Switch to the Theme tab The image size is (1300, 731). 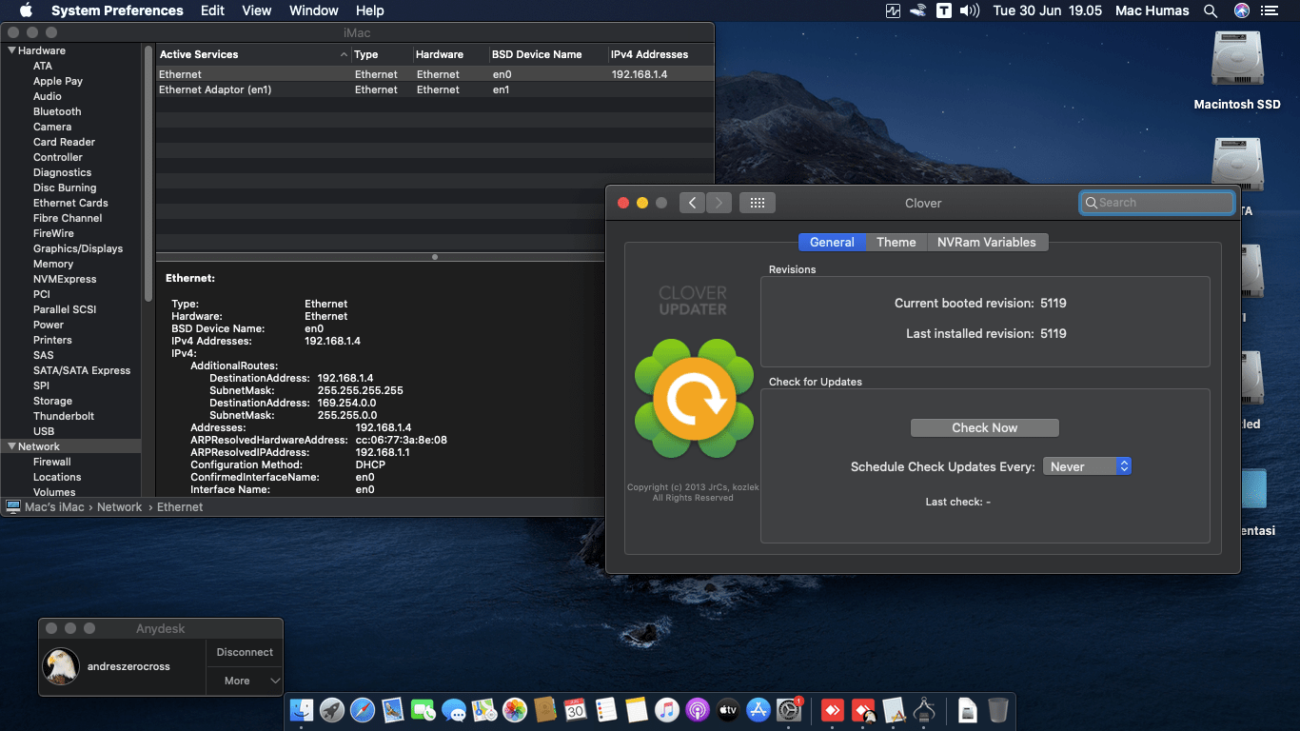(x=896, y=242)
